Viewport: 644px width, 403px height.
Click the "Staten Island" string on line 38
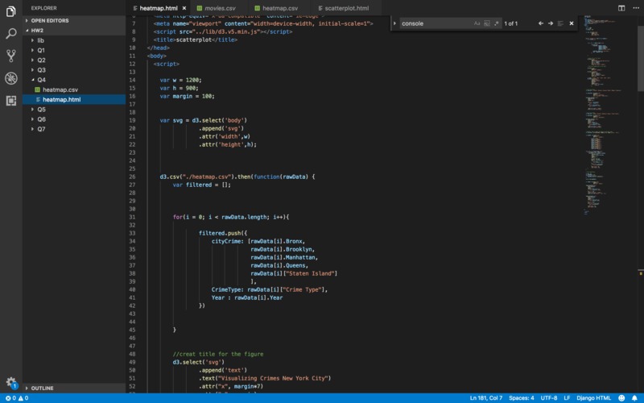[312, 273]
